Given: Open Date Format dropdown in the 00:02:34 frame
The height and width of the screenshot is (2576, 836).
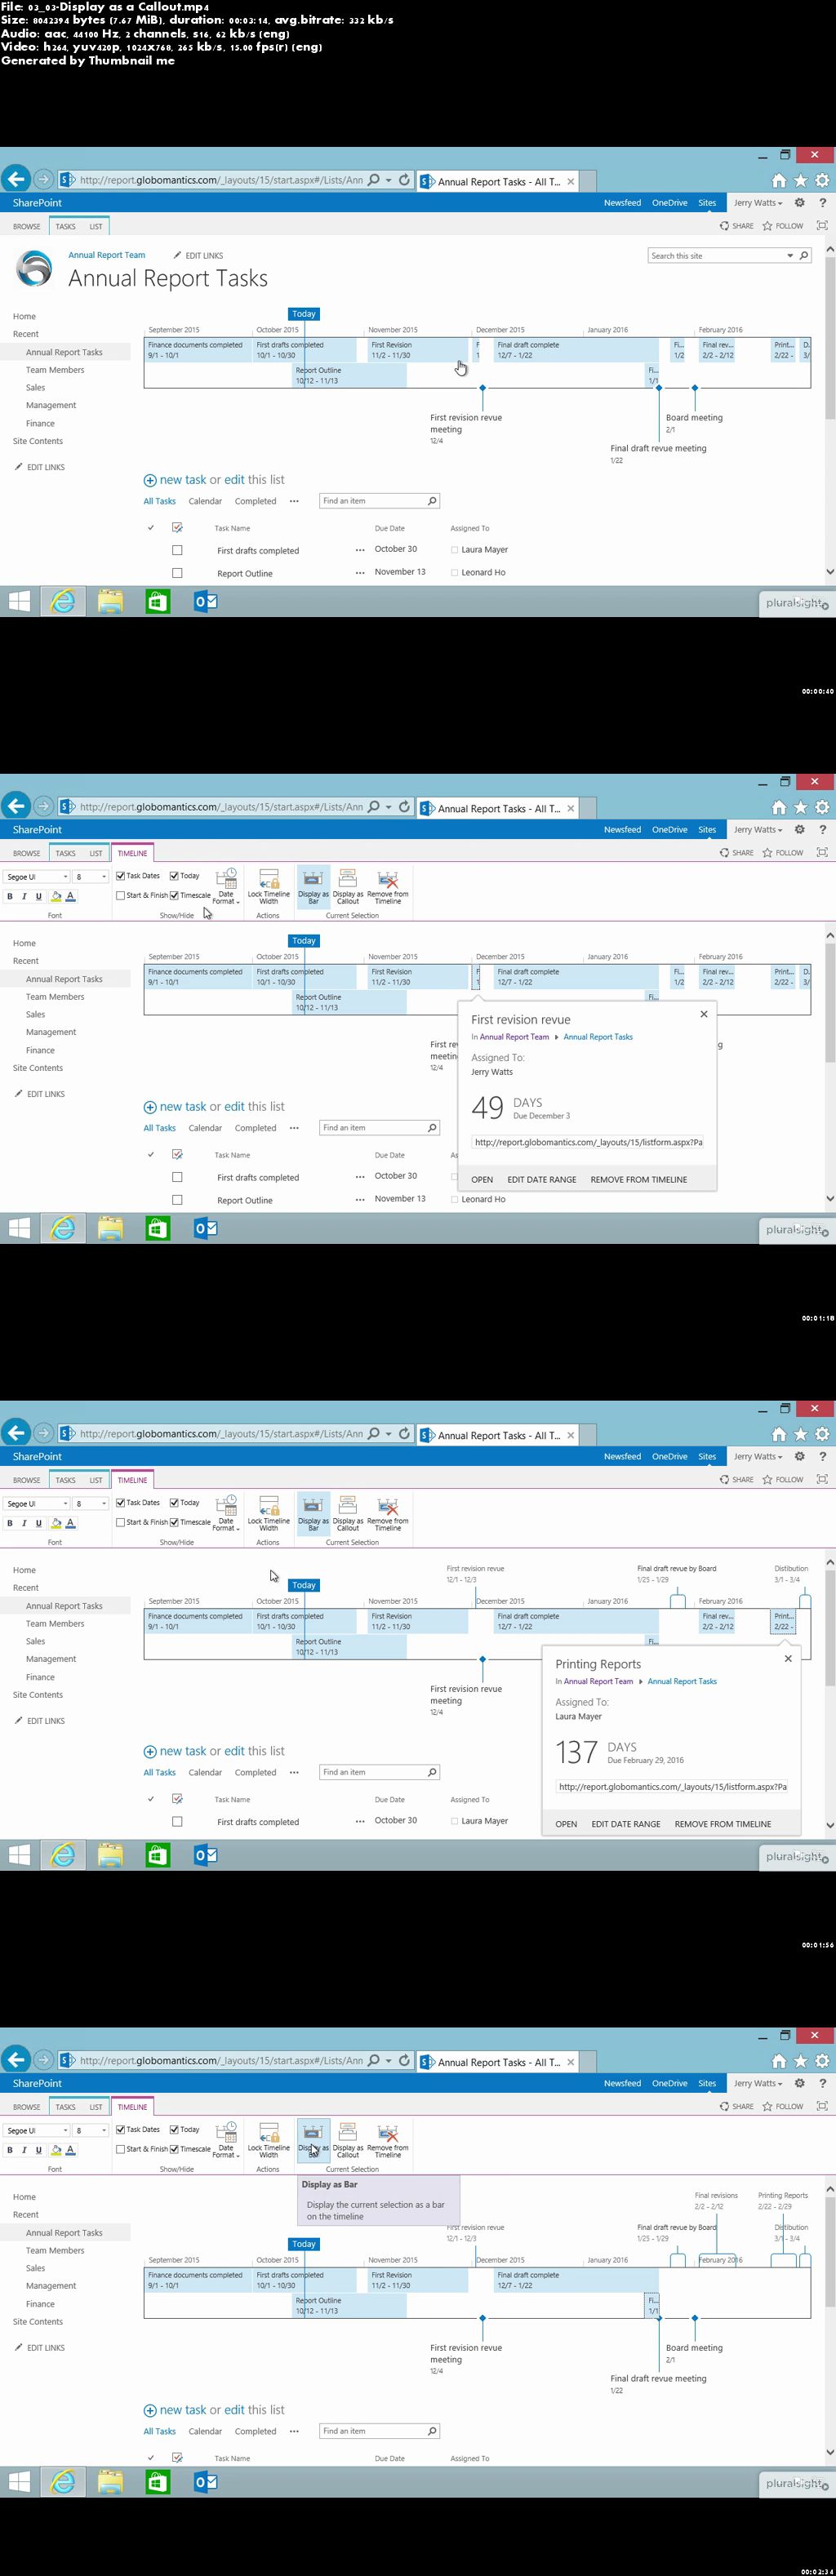Looking at the screenshot, I should click(226, 2140).
